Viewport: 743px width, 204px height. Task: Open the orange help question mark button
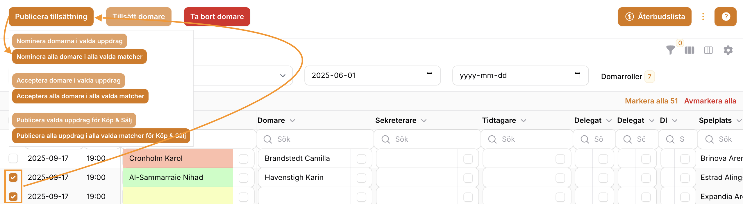[x=726, y=17]
